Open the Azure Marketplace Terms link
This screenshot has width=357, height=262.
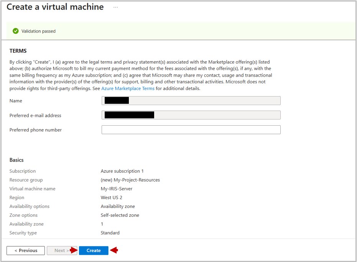point(128,88)
